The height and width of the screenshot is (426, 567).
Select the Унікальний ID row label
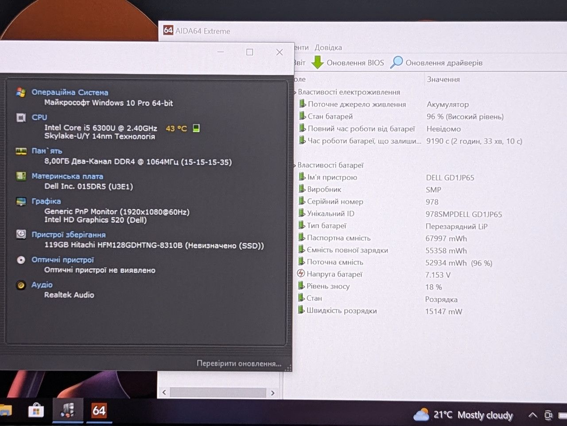point(330,213)
